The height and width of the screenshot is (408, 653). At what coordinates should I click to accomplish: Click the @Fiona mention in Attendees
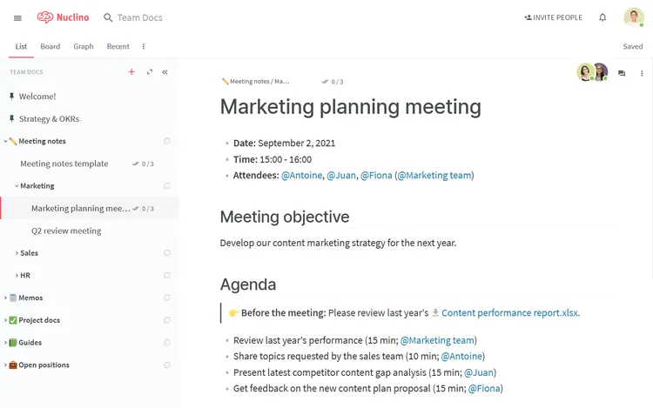376,176
